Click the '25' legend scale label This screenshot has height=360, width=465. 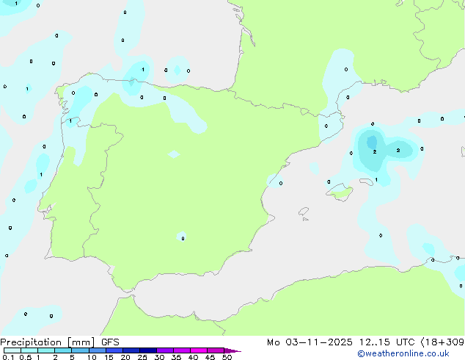(x=142, y=357)
